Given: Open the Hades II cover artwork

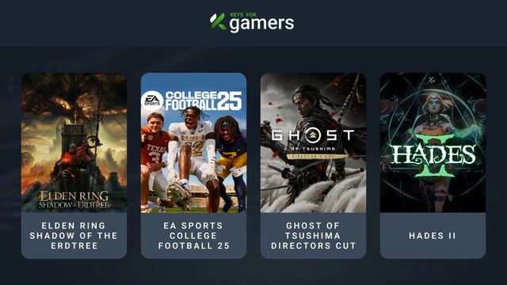Looking at the screenshot, I should (433, 142).
